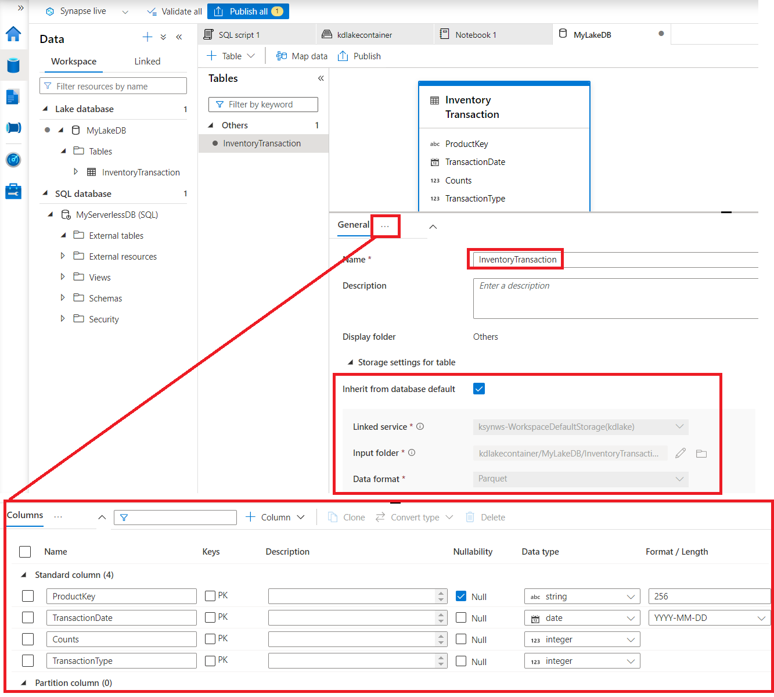Select InventoryTransaction in Tables list
This screenshot has width=774, height=697.
pyautogui.click(x=264, y=143)
